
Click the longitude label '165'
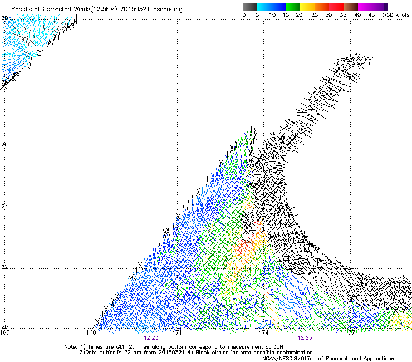tap(4, 332)
